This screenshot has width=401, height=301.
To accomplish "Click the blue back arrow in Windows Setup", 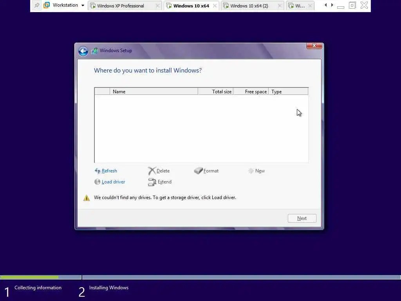I will 83,51.
